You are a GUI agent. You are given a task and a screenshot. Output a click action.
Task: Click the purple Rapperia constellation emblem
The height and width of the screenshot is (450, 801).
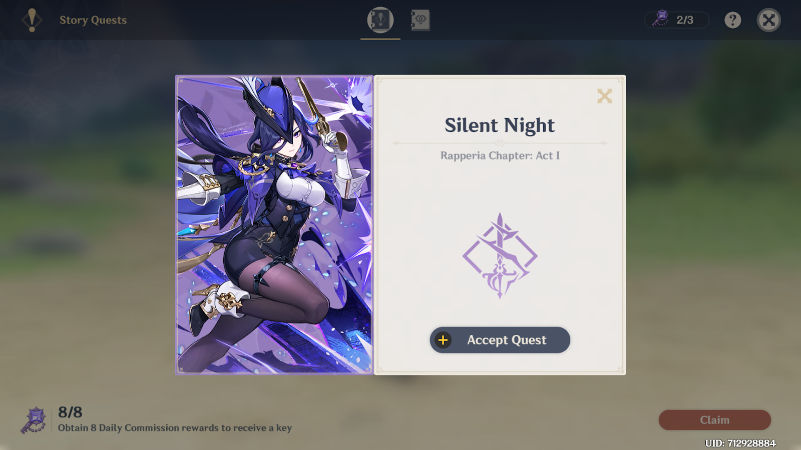500,256
